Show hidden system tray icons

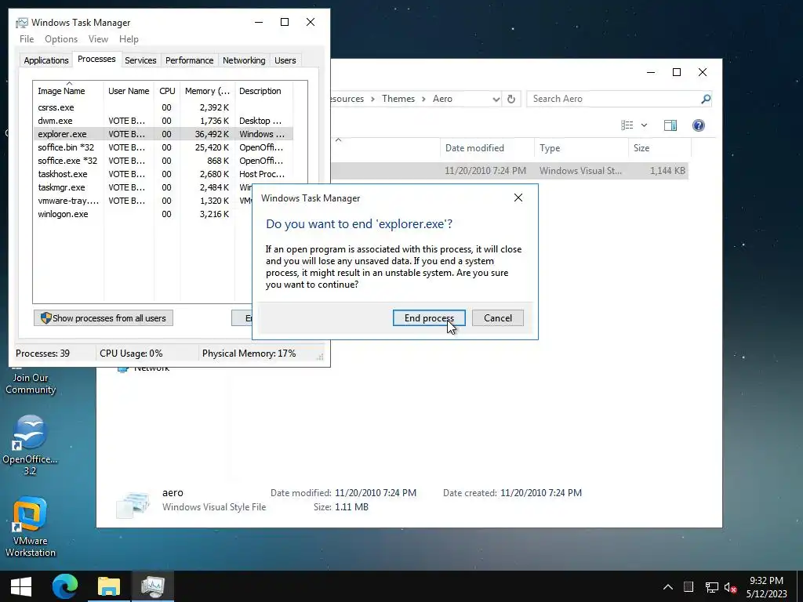(x=668, y=587)
